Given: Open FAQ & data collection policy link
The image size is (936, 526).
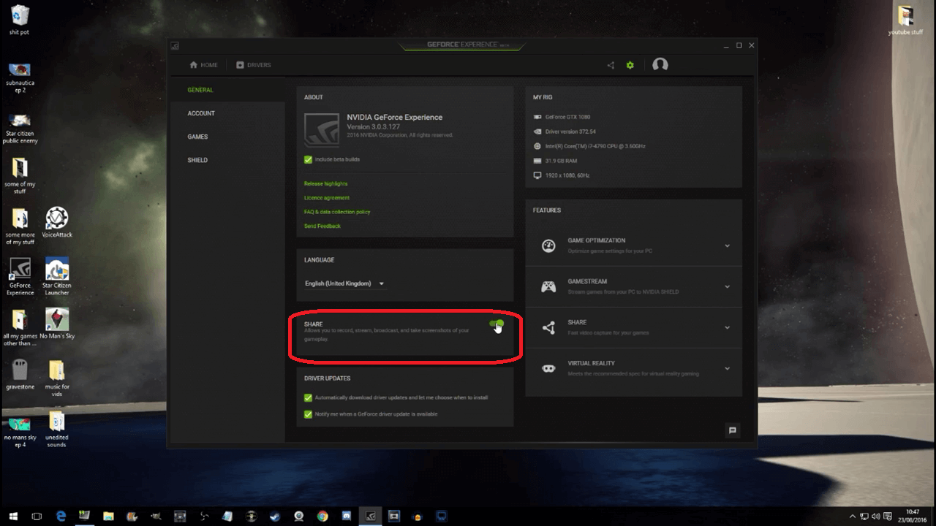Looking at the screenshot, I should (337, 212).
